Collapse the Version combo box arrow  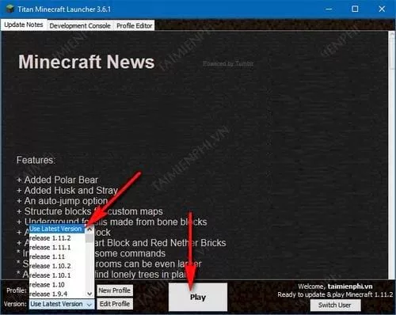click(89, 304)
